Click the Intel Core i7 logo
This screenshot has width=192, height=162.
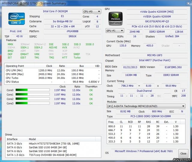(16, 19)
